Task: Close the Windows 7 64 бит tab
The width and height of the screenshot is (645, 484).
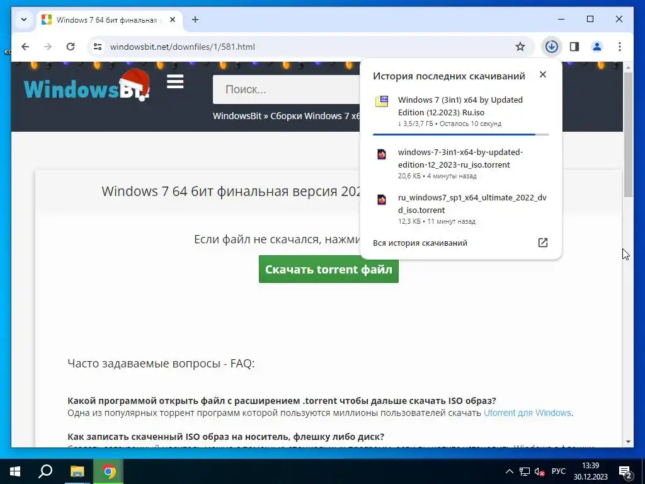Action: [173, 20]
